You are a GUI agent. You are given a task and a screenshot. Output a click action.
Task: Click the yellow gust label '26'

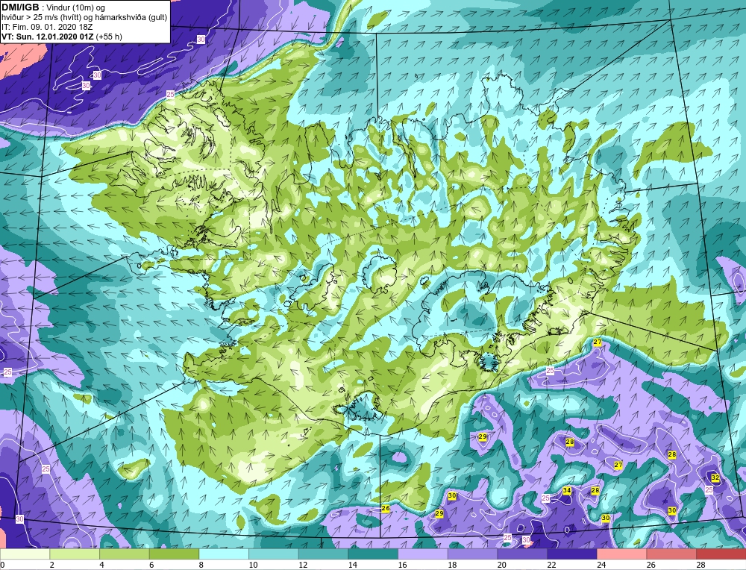point(386,508)
